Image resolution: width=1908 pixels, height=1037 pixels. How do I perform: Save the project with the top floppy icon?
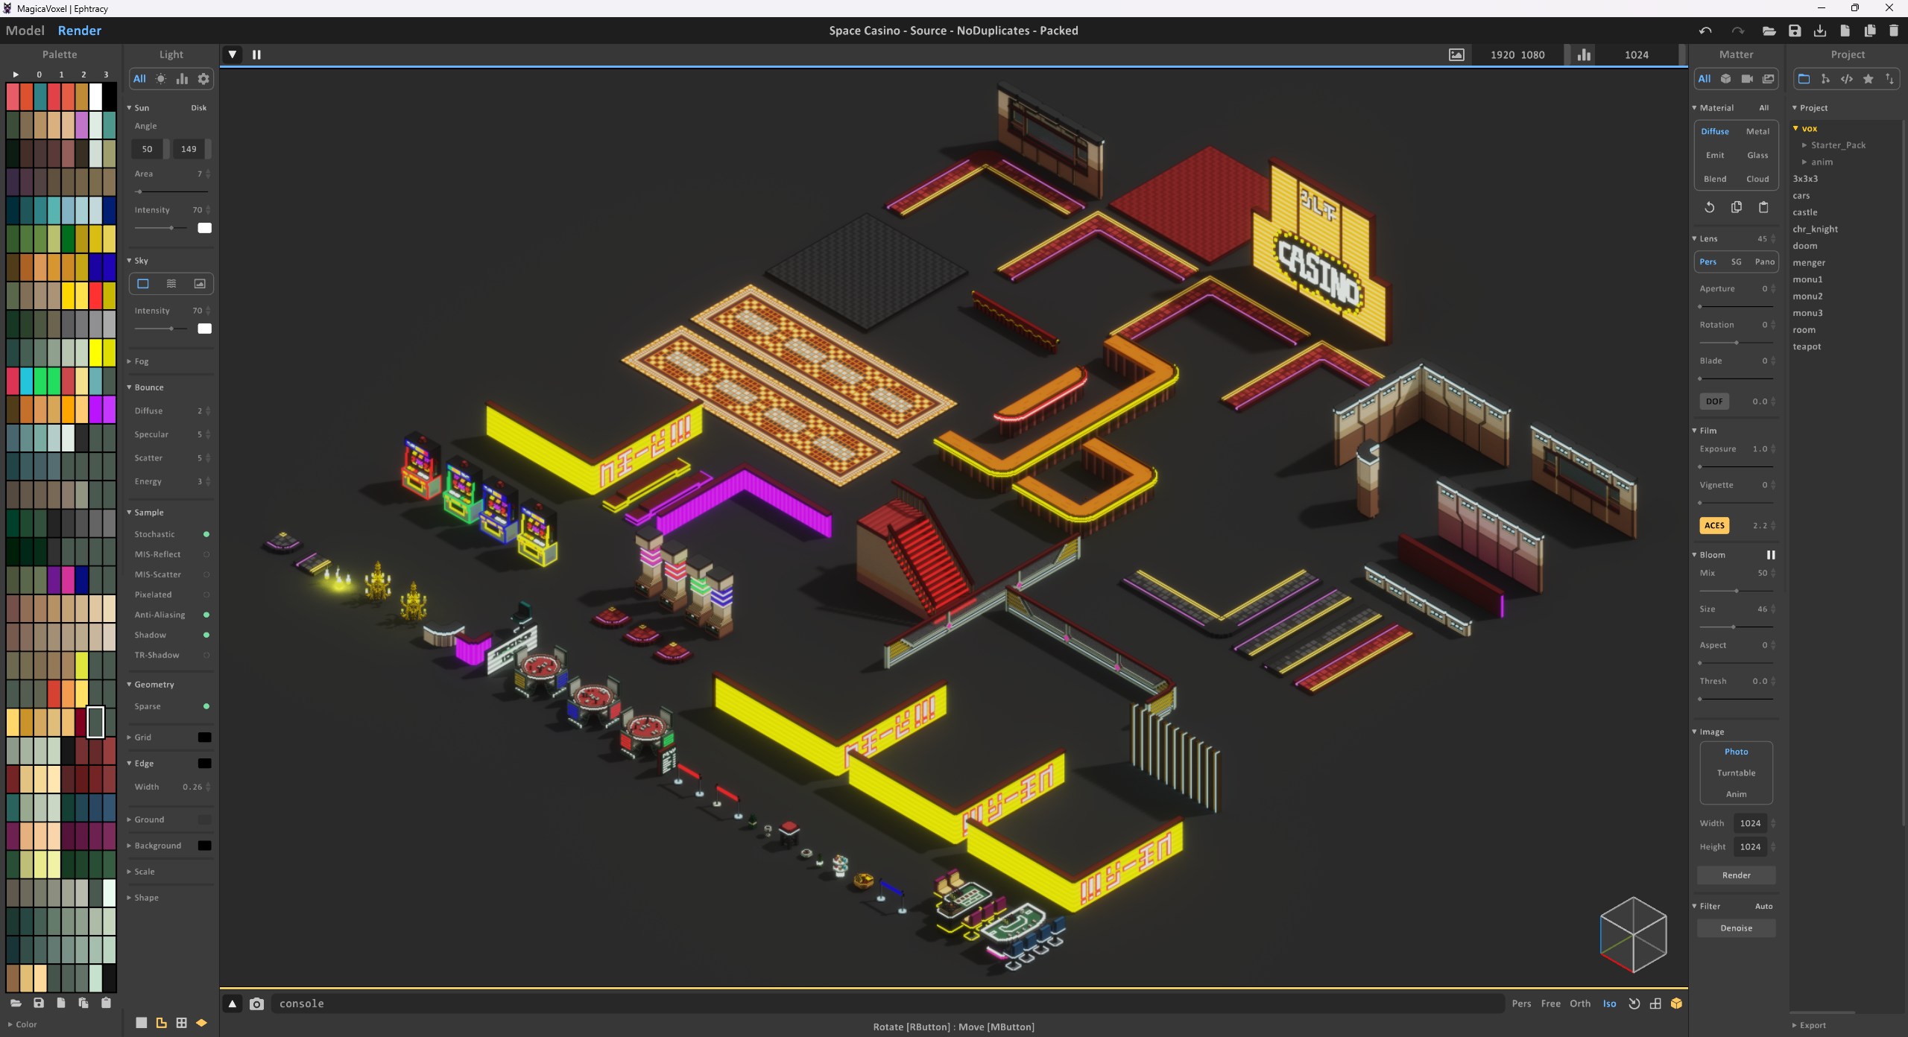click(x=1795, y=31)
